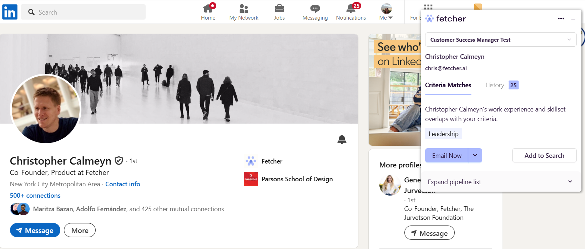
Task: Open Contact info link
Action: pos(123,184)
